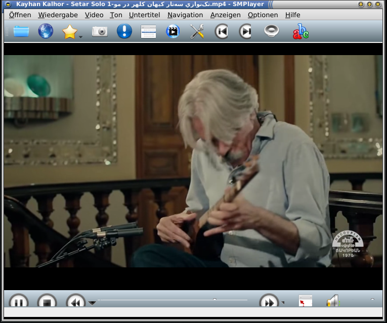The image size is (387, 323).
Task: Stop playback with the stop button
Action: [x=47, y=302]
